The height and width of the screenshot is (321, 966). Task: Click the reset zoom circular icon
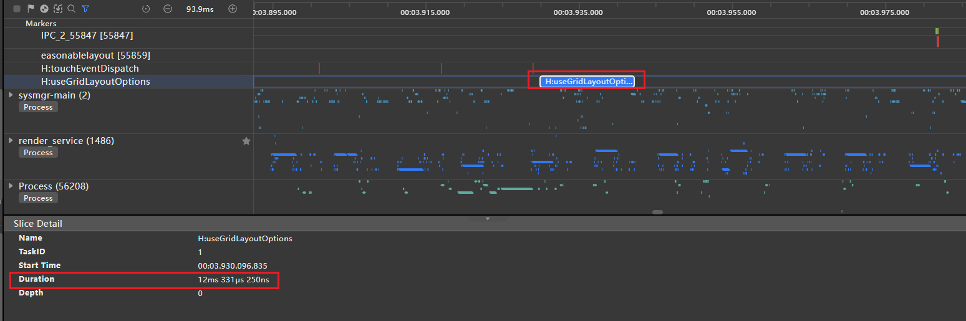coord(146,9)
